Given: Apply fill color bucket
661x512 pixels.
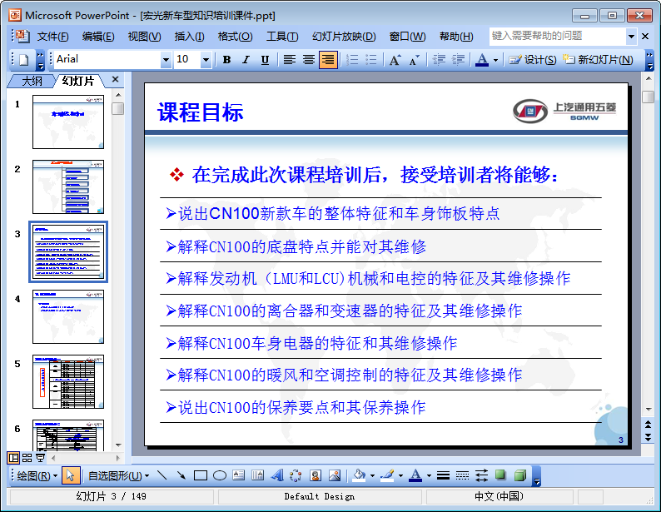Looking at the screenshot, I should [x=359, y=475].
